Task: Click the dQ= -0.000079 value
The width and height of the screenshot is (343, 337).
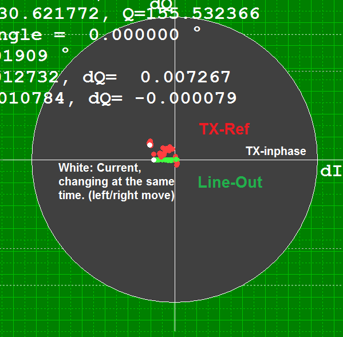Action: pyautogui.click(x=163, y=98)
